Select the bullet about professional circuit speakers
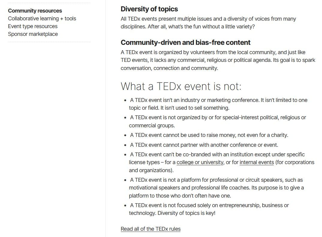 pyautogui.click(x=217, y=188)
